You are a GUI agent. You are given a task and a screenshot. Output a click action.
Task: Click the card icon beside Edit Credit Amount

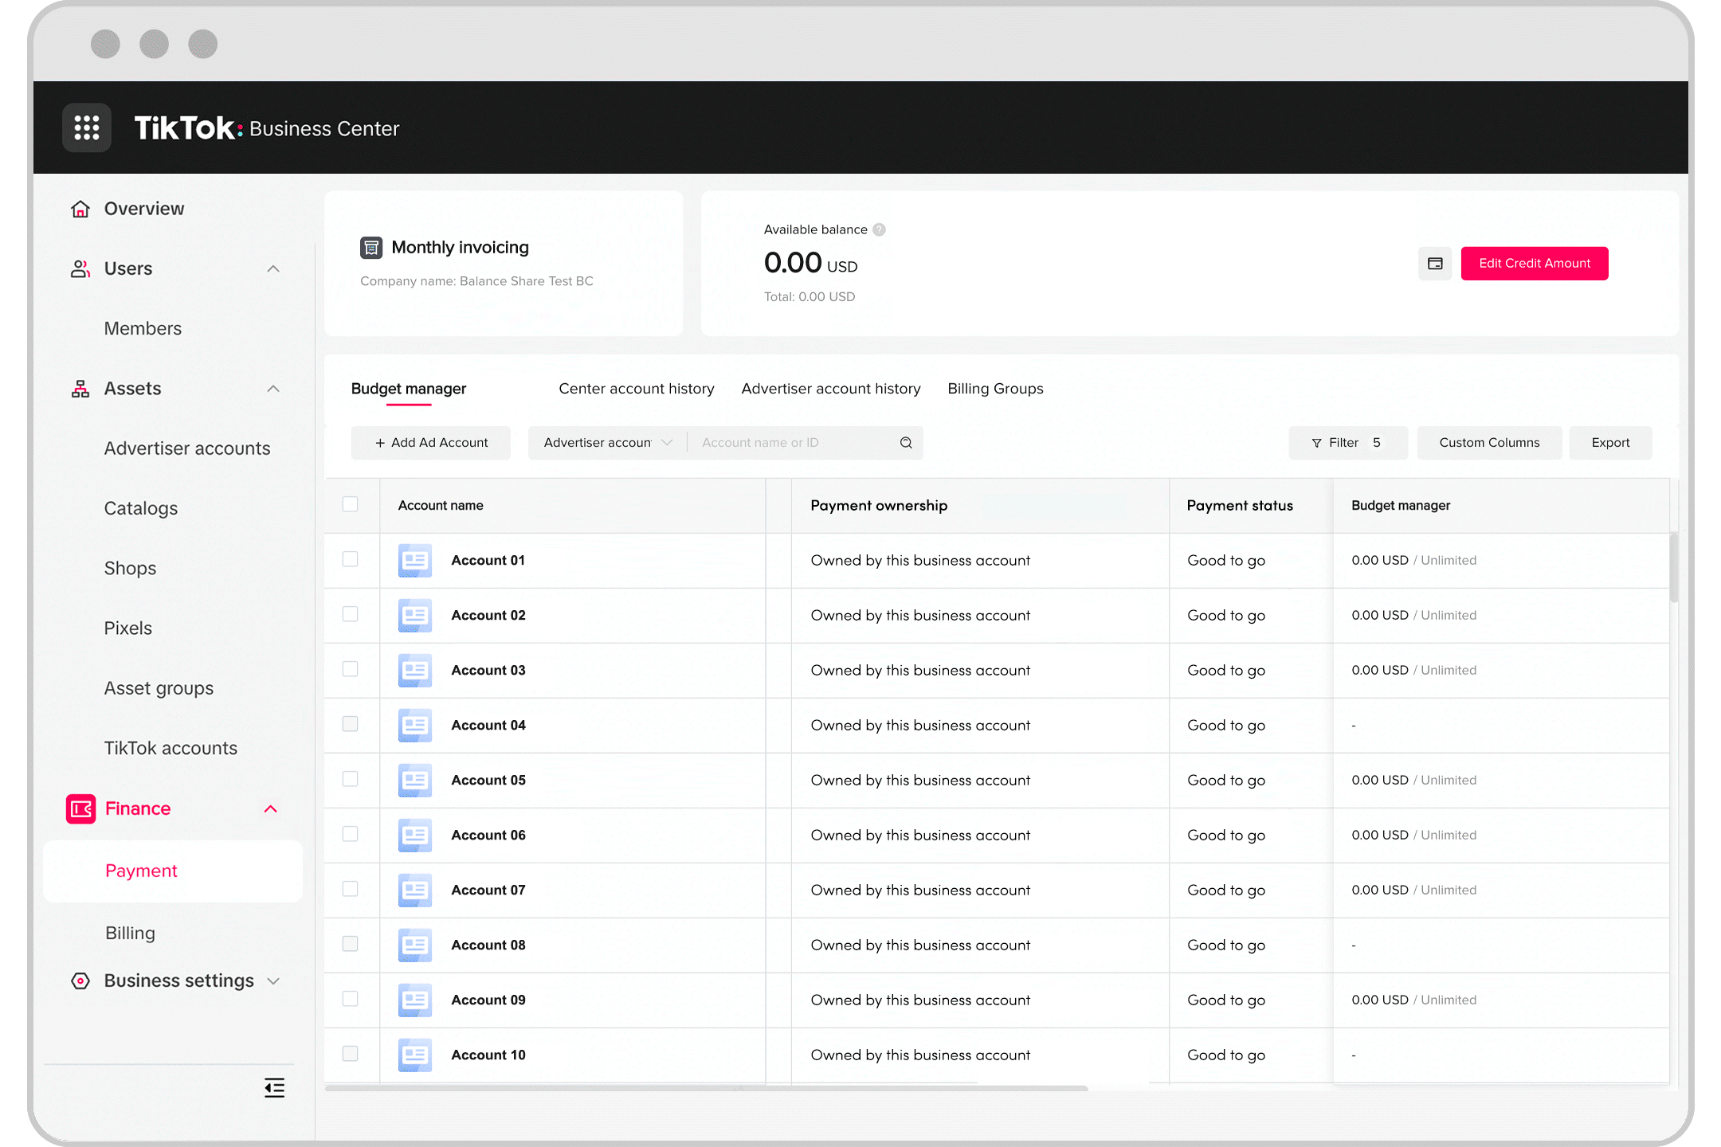tap(1435, 264)
